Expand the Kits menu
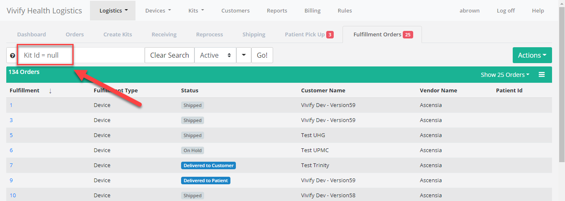Image resolution: width=565 pixels, height=201 pixels. 196,10
